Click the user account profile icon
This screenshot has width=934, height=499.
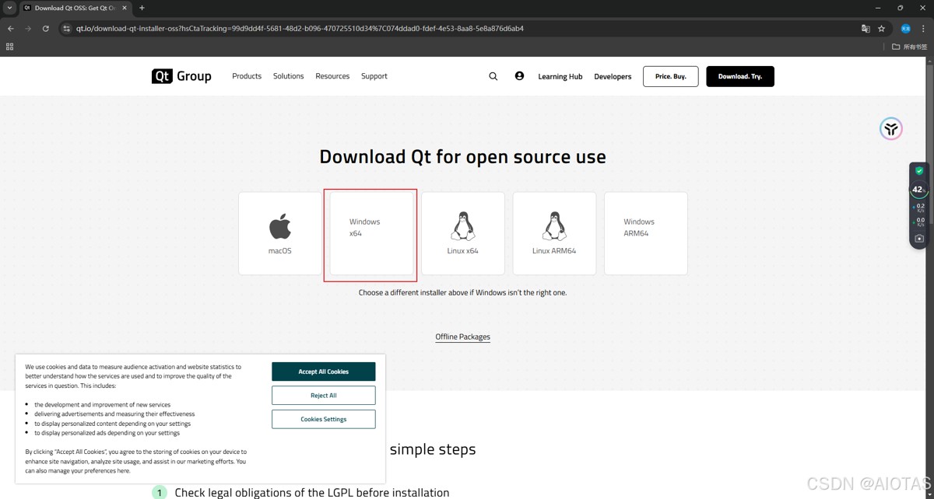519,76
